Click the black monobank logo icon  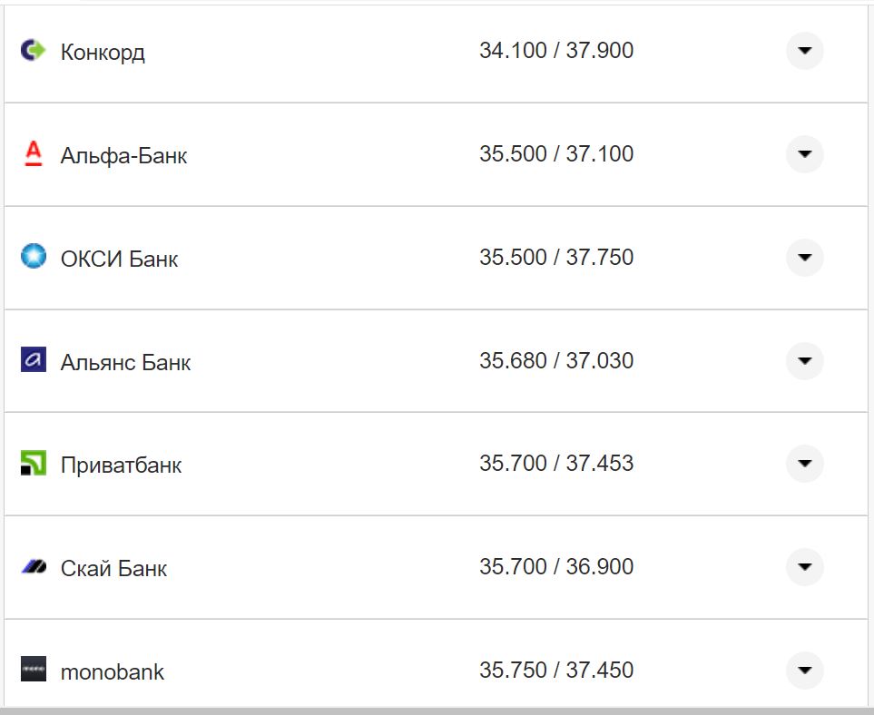pyautogui.click(x=33, y=670)
